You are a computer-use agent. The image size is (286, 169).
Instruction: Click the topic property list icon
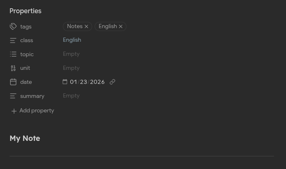click(x=13, y=54)
